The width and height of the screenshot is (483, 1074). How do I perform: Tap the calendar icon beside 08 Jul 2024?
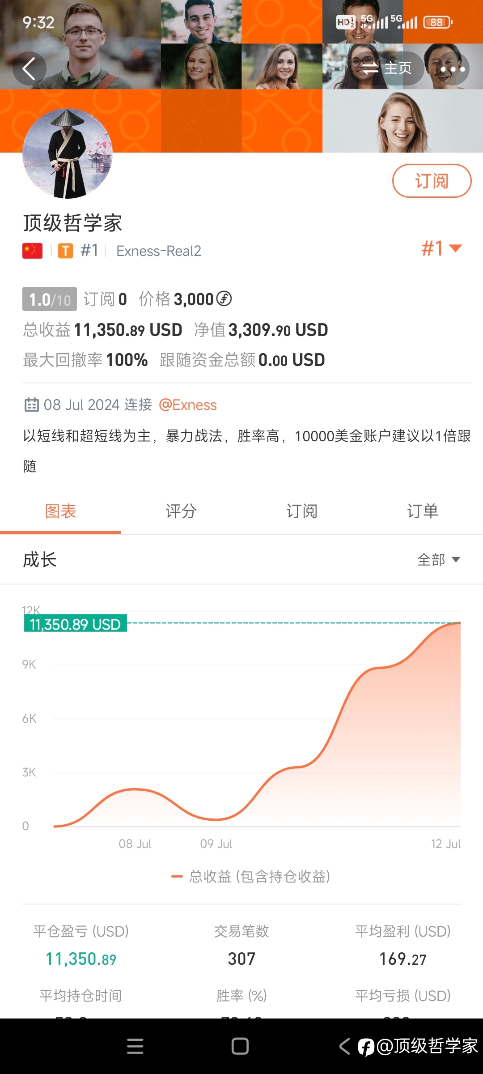(31, 405)
